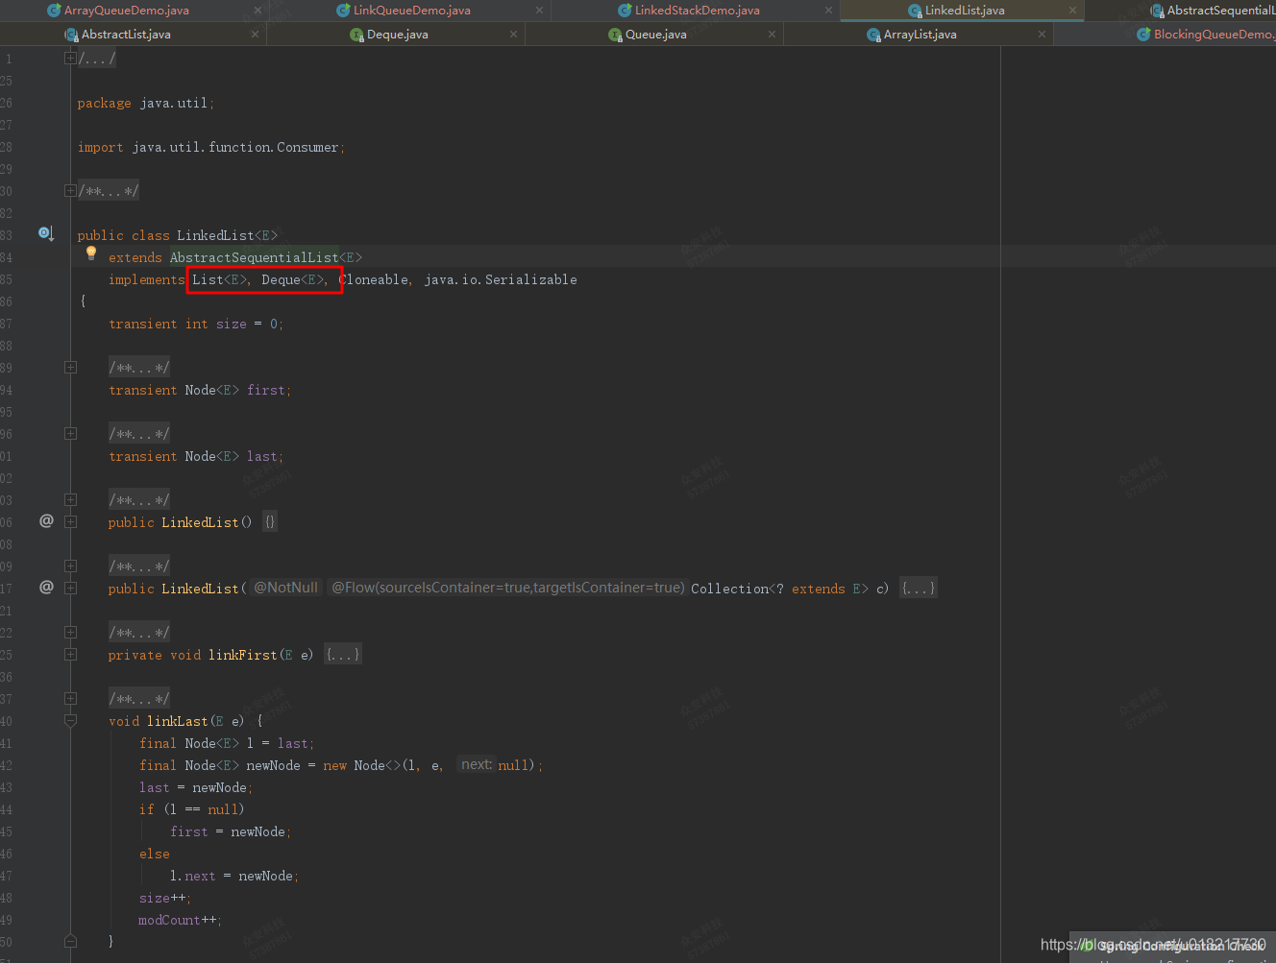Click the Cloneable interface reference

coord(374,279)
